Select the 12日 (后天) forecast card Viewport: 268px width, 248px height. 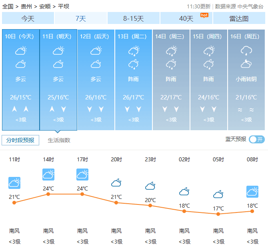96,80
